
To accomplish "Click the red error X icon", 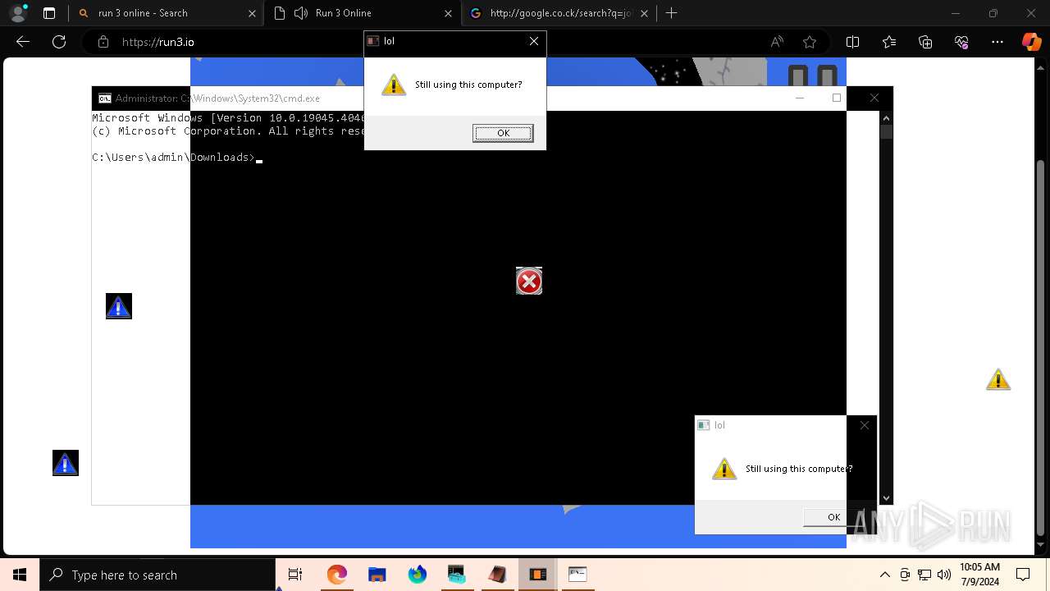I will 529,282.
